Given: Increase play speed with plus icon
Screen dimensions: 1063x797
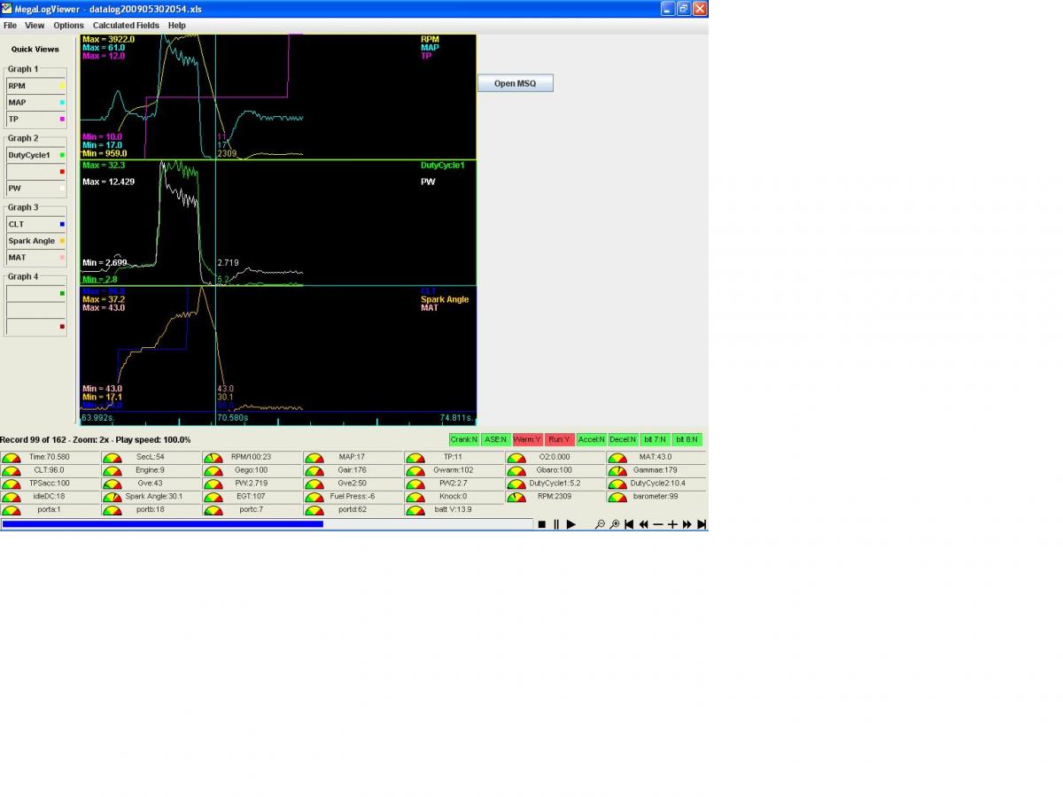Looking at the screenshot, I should pos(672,524).
